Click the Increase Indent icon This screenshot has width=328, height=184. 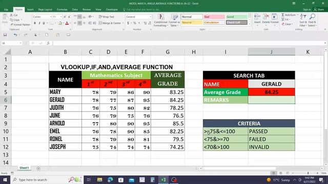pyautogui.click(x=94, y=23)
